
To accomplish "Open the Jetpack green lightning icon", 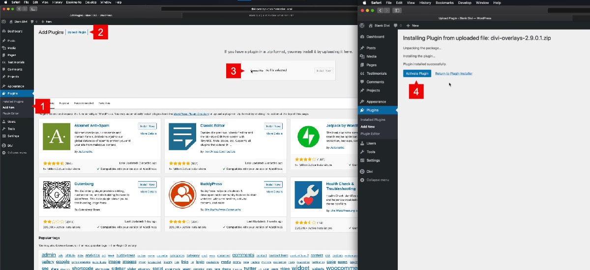I will (308, 136).
